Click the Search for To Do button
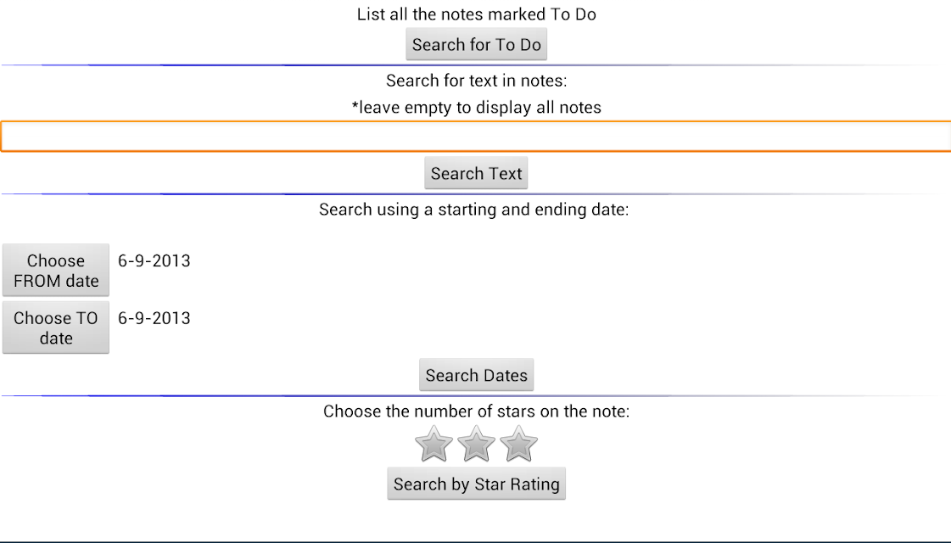This screenshot has width=951, height=543. point(476,44)
